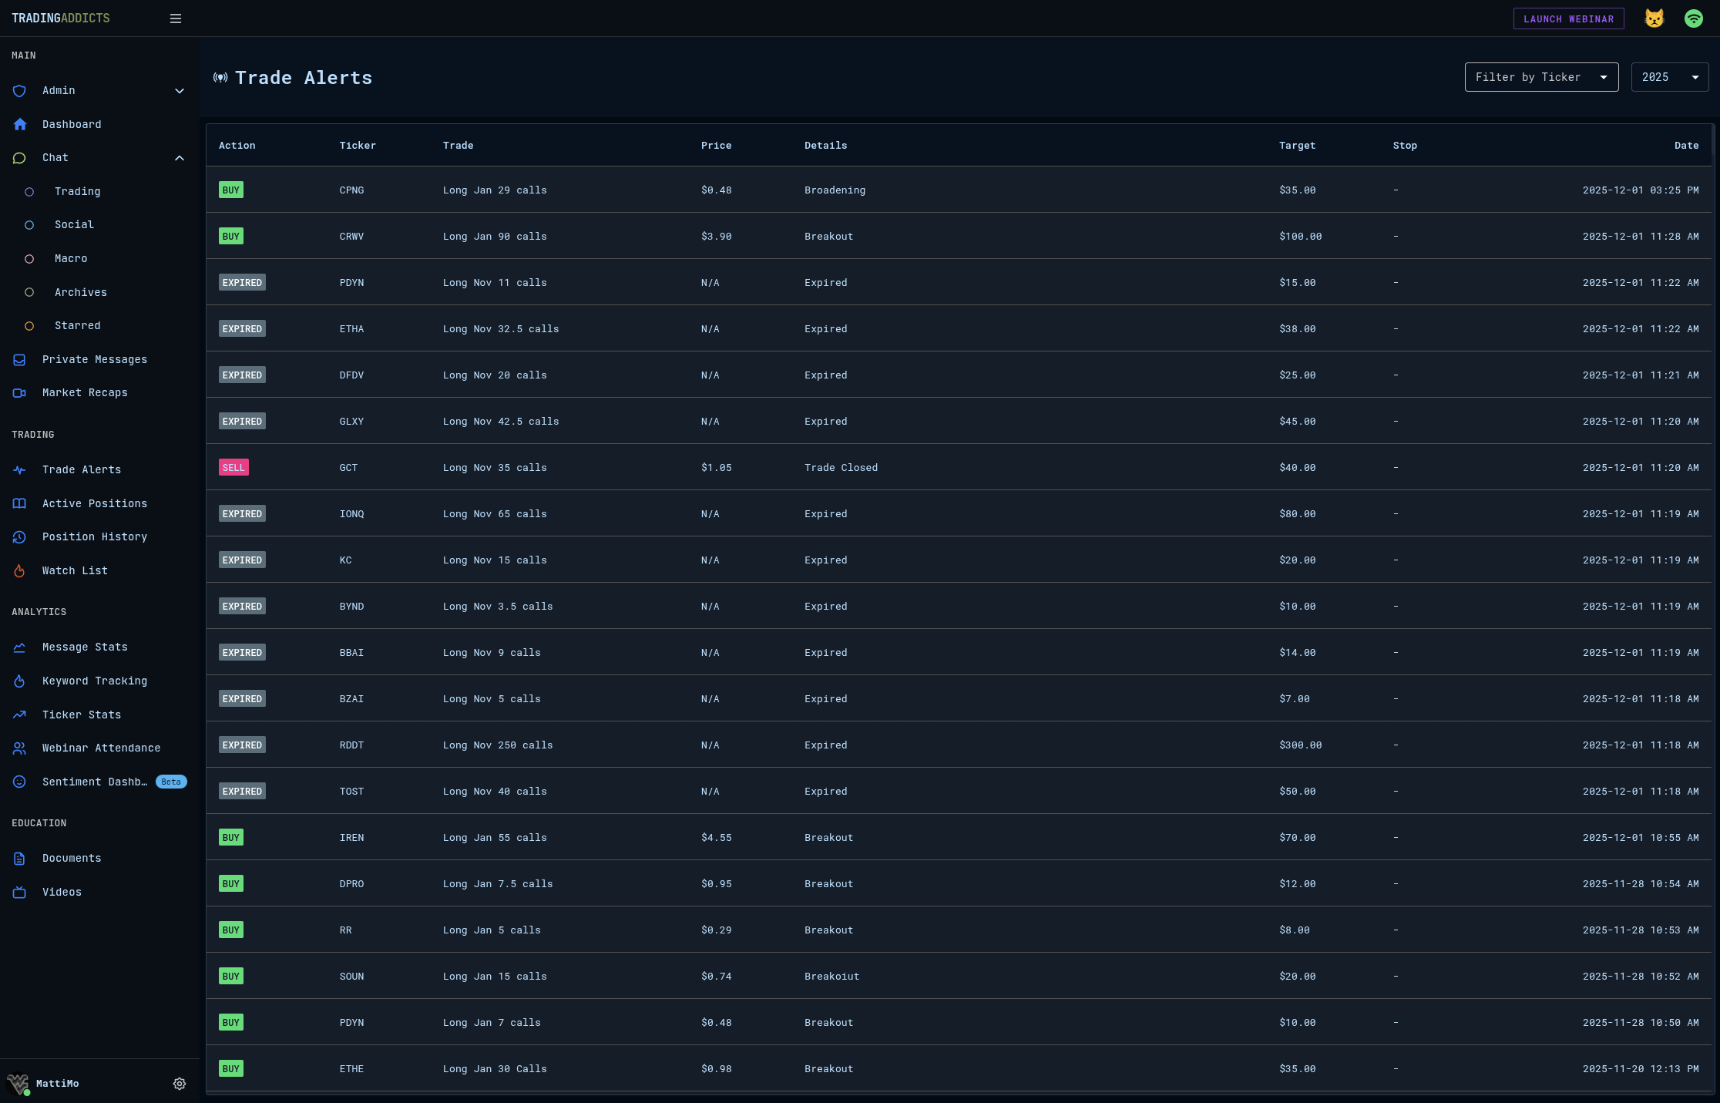The height and width of the screenshot is (1103, 1720).
Task: Open Watch List flame icon
Action: coord(20,570)
